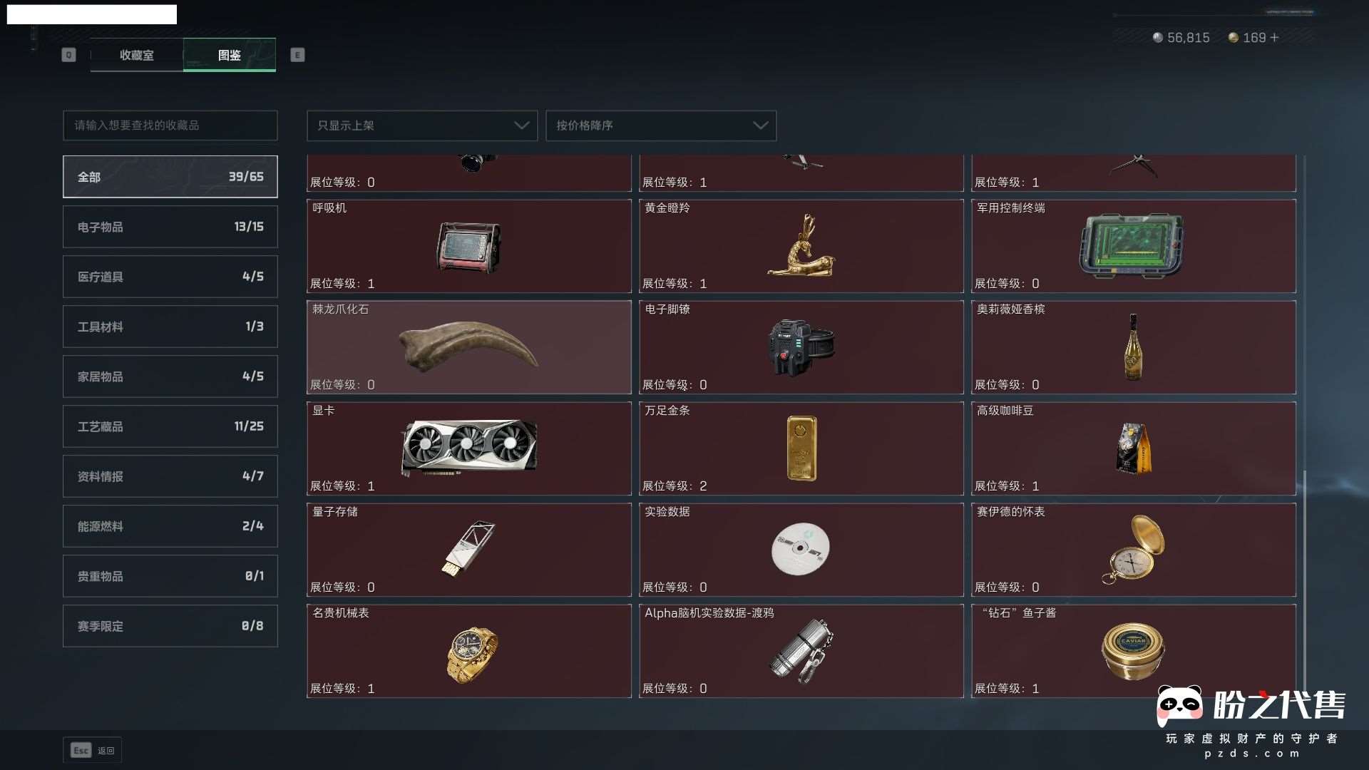Click the Esc 返回 back button
The width and height of the screenshot is (1369, 770).
[93, 750]
